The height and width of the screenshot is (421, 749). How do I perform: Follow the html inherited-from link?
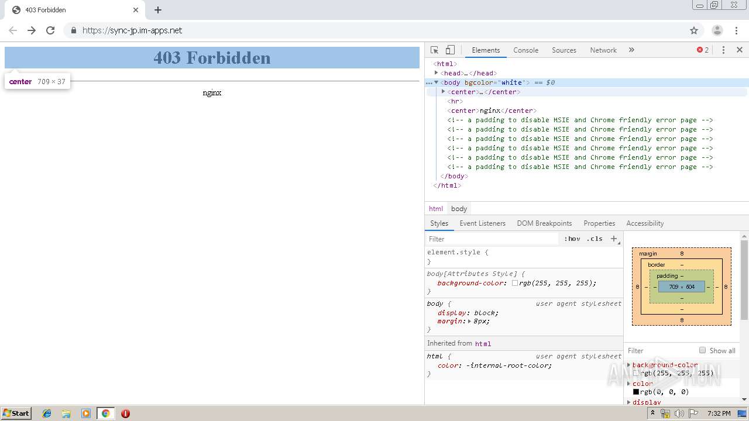[483, 344]
